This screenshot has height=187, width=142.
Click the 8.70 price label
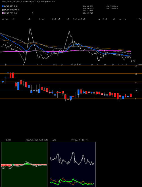(133, 61)
